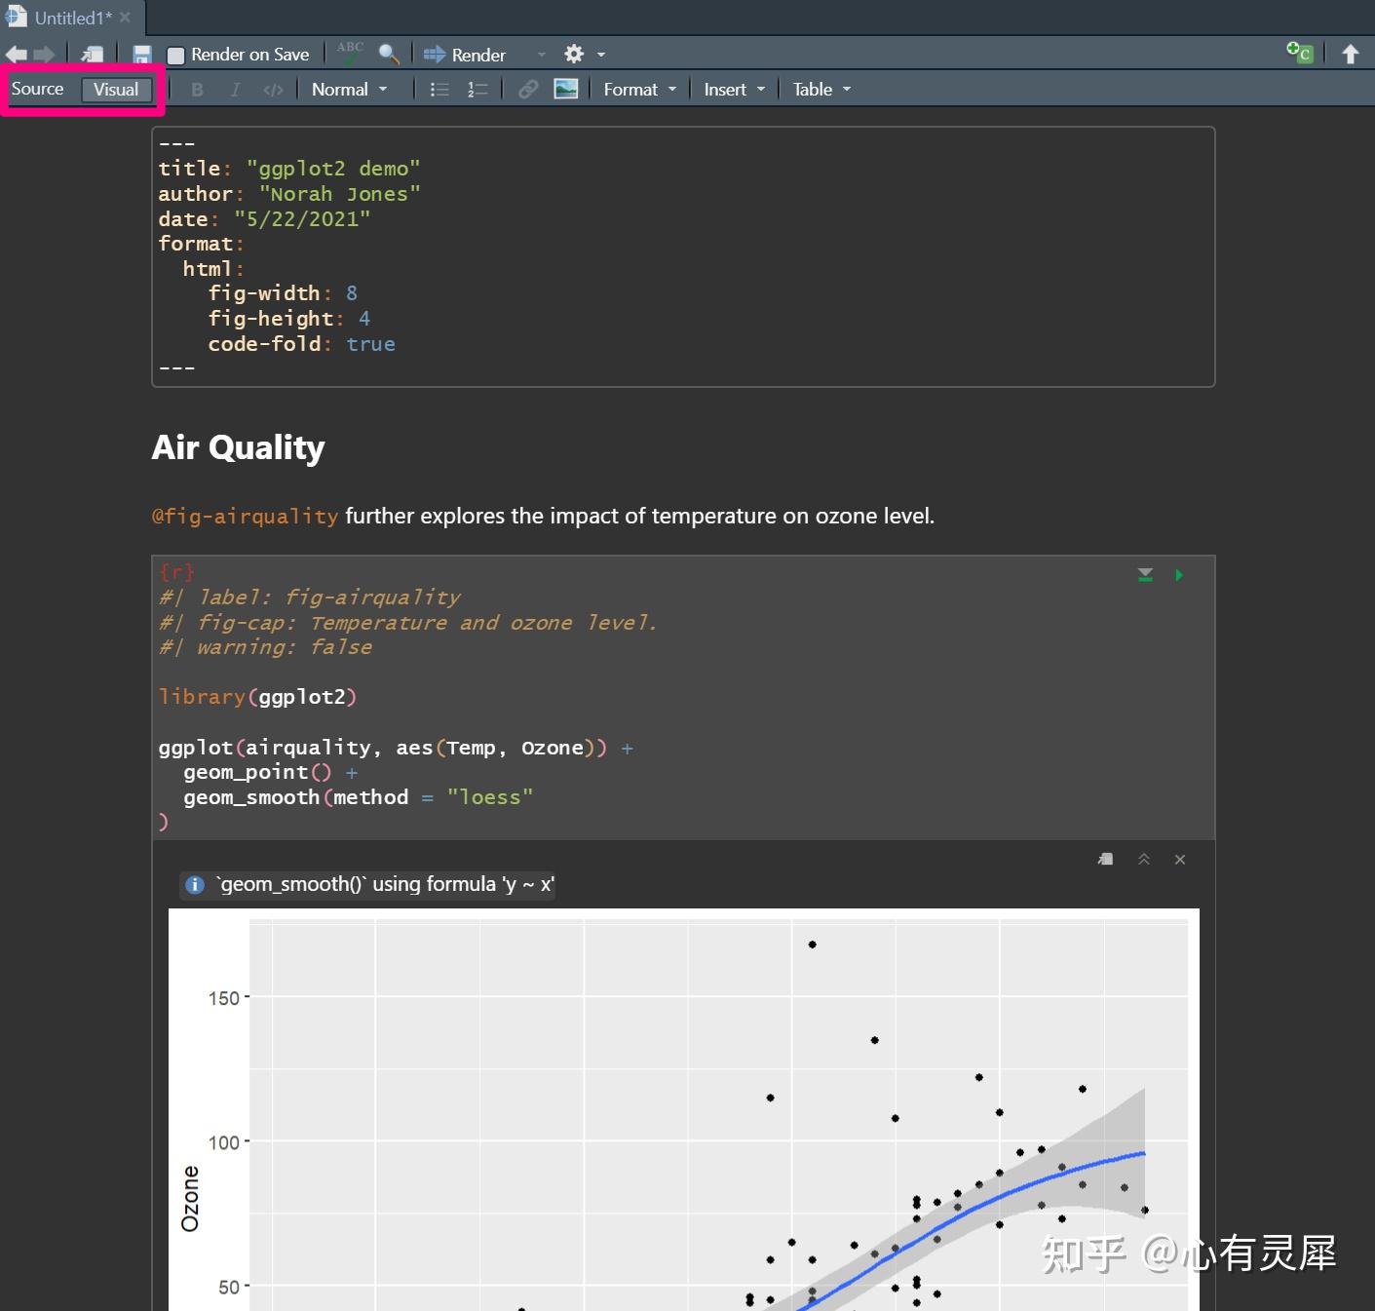Save the document with the save icon
The image size is (1375, 1311).
tap(141, 54)
